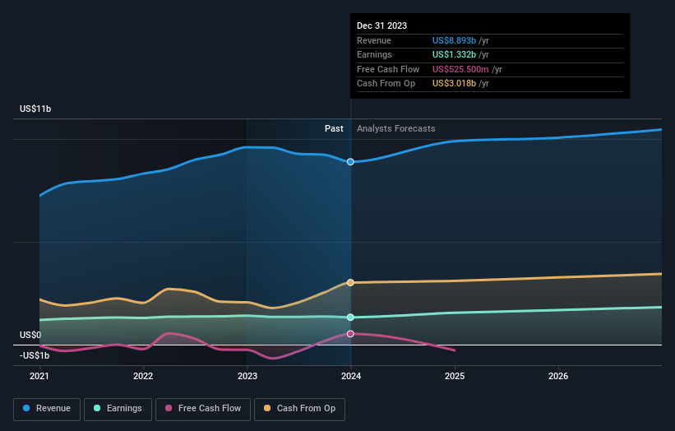Click the orange Cash From Op legend dot
Viewport: 675px width, 431px height.
pos(267,408)
